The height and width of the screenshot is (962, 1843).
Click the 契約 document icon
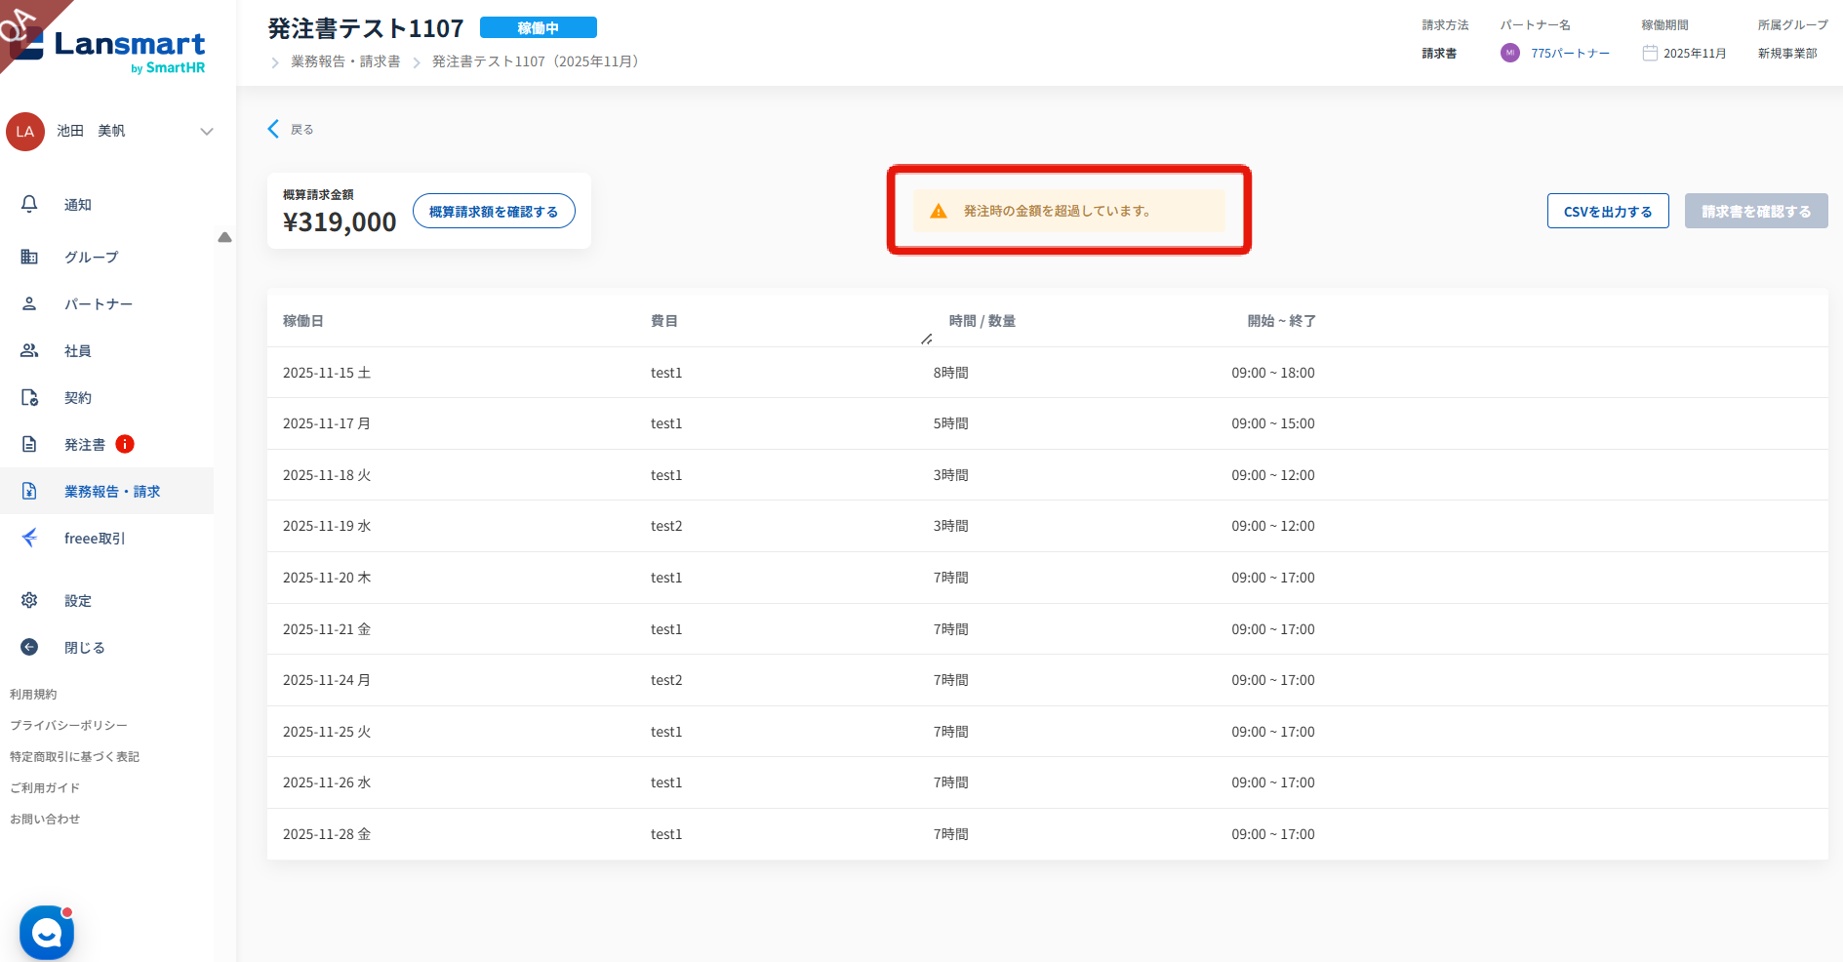29,397
